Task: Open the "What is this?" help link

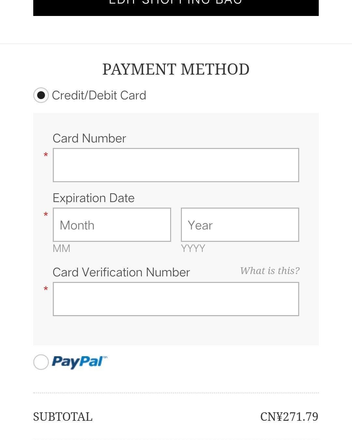Action: pyautogui.click(x=270, y=271)
